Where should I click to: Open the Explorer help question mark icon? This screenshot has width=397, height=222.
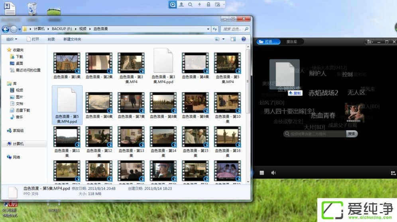(x=244, y=39)
